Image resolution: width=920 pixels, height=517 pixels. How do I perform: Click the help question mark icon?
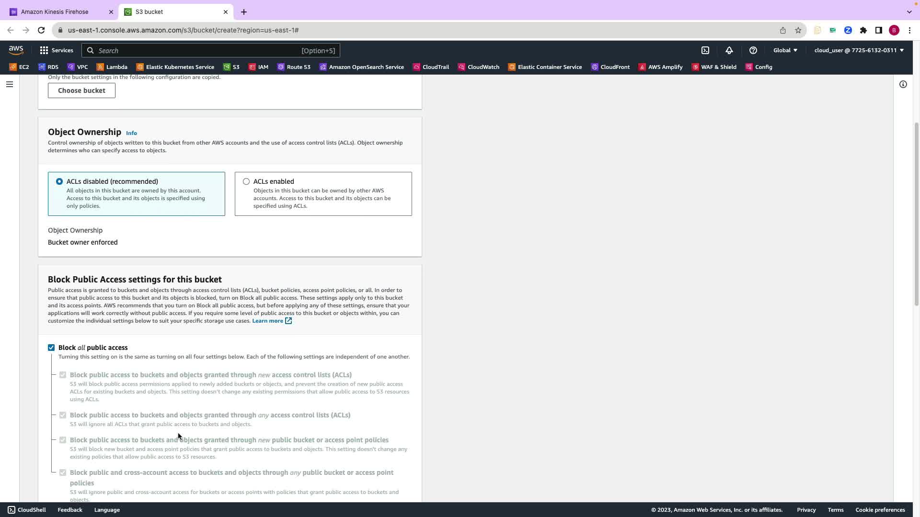[x=753, y=50]
